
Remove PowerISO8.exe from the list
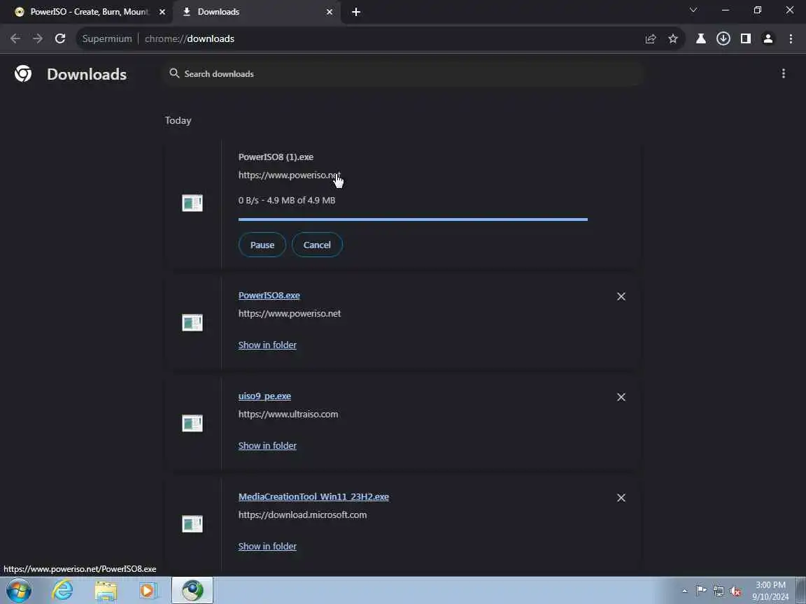[x=621, y=296]
